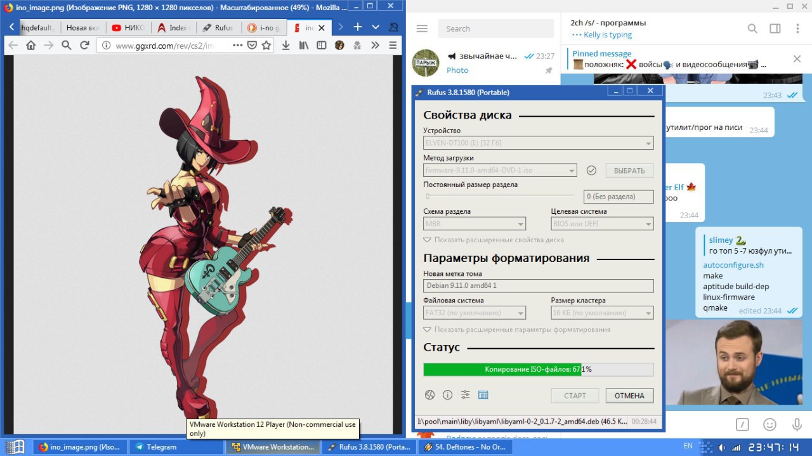Switch to the Index browser tab
This screenshot has height=456, width=812.
tap(173, 27)
